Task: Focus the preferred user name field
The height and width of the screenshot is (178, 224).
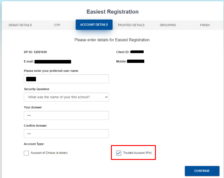Action: pyautogui.click(x=66, y=79)
